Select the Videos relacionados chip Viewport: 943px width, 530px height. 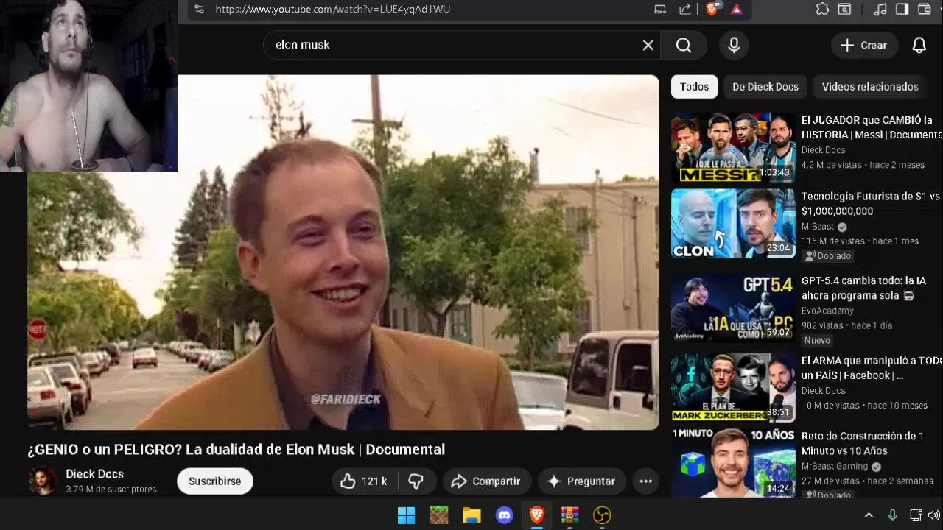[x=870, y=86]
